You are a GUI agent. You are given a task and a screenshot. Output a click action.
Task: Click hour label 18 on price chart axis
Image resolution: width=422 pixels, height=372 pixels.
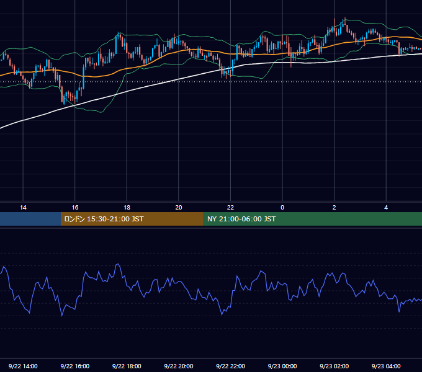[x=127, y=208]
